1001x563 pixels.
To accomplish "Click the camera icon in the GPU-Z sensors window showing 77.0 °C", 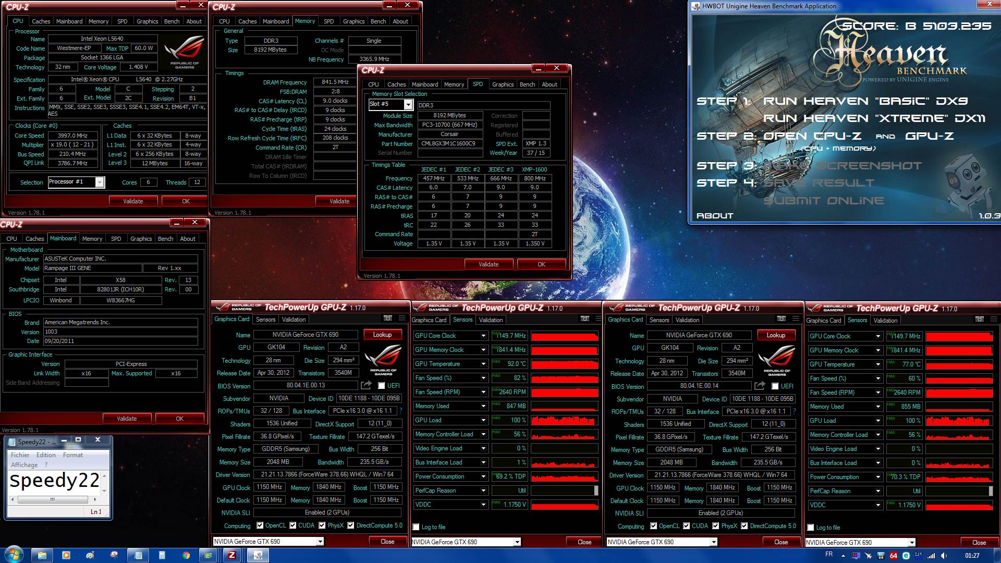I will tap(980, 319).
